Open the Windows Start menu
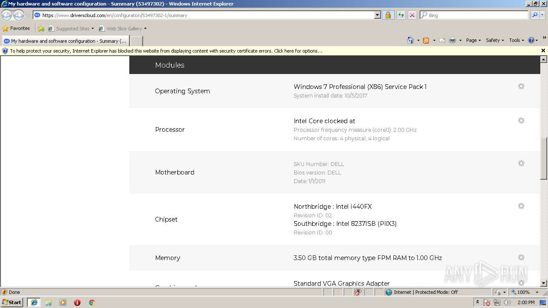This screenshot has height=308, width=548. tap(12, 302)
